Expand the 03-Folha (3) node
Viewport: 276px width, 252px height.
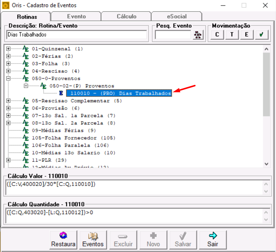click(8, 63)
